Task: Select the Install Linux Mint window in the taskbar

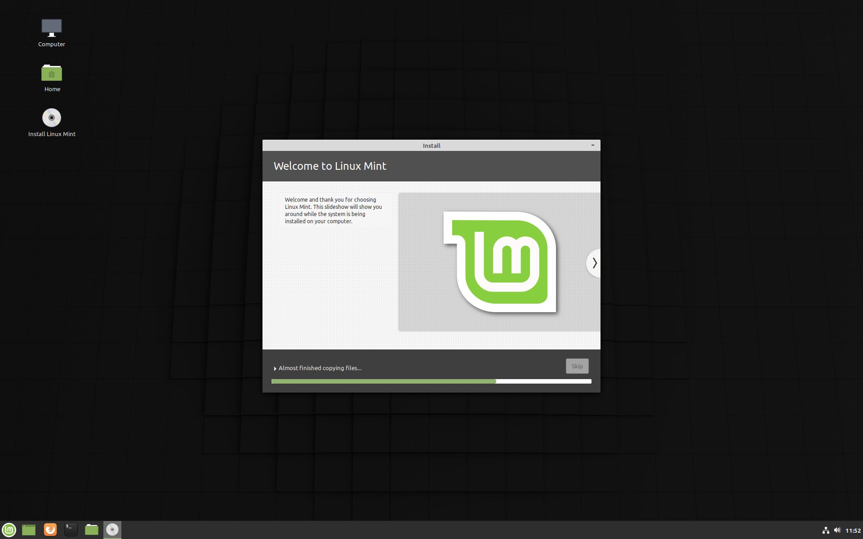Action: [x=112, y=530]
